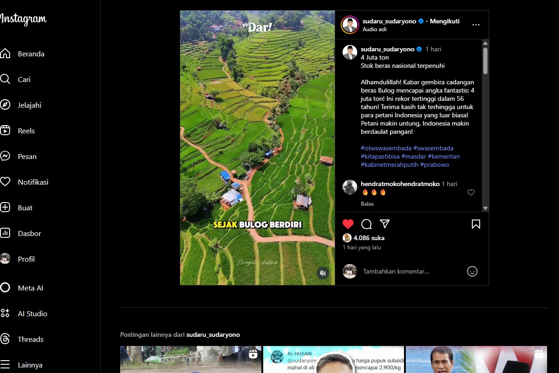
Task: Open the emoji picker for comments
Action: tap(472, 271)
